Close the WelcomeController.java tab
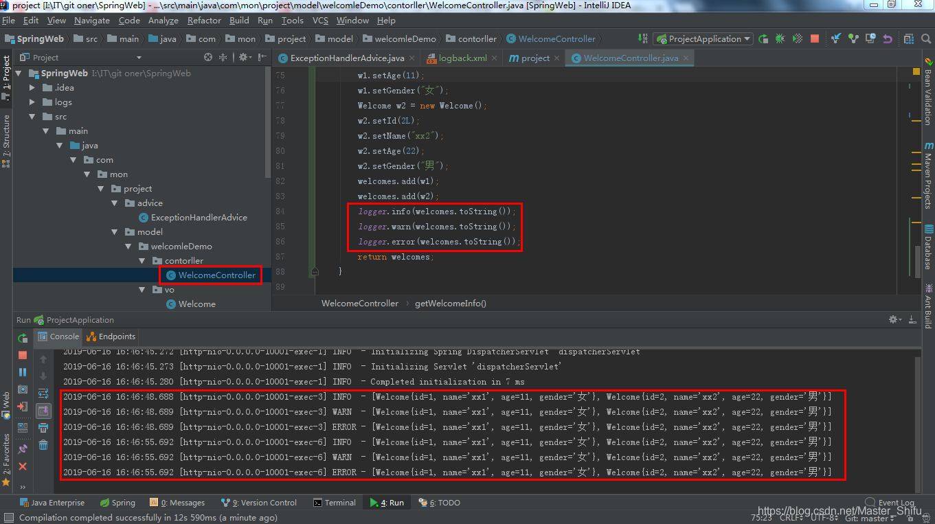Screen dimensions: 935x524 686,58
